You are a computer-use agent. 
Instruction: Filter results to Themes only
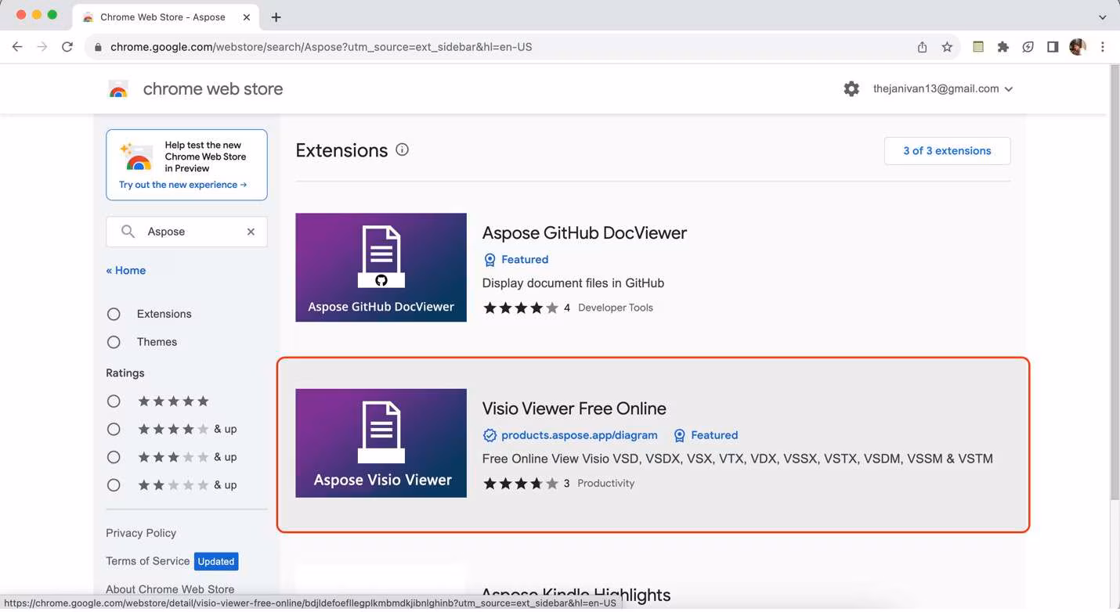[x=114, y=342]
